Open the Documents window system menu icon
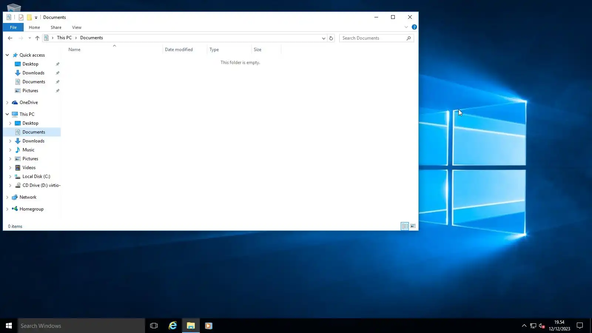592x333 pixels. tap(9, 17)
